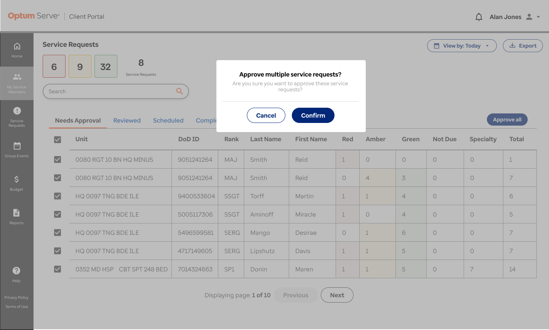This screenshot has height=330, width=549.
Task: Switch to the Needs Approval tab
Action: tap(78, 121)
